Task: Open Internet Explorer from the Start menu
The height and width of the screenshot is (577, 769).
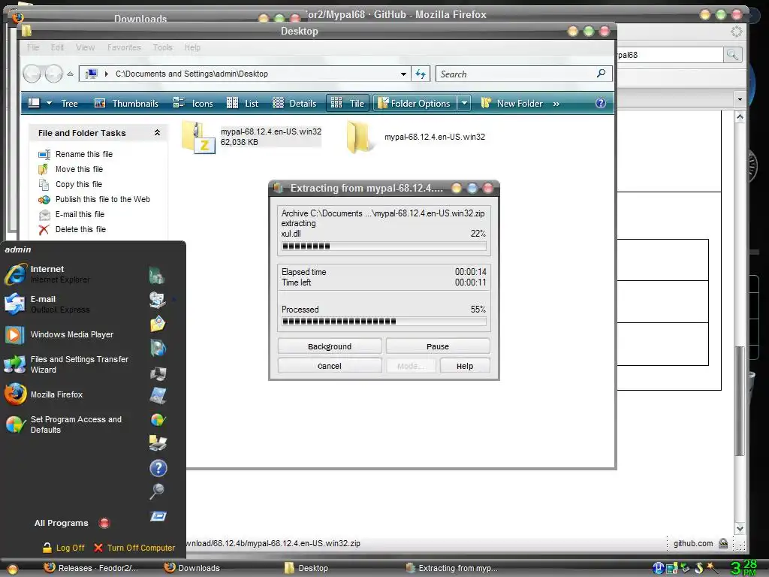Action: pos(47,273)
